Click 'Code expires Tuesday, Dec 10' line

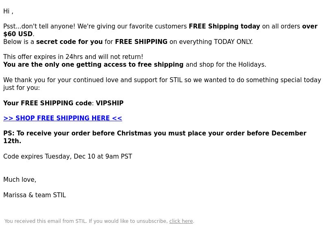tap(68, 157)
